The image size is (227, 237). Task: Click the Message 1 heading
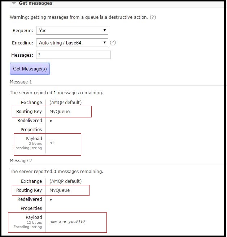click(x=21, y=82)
